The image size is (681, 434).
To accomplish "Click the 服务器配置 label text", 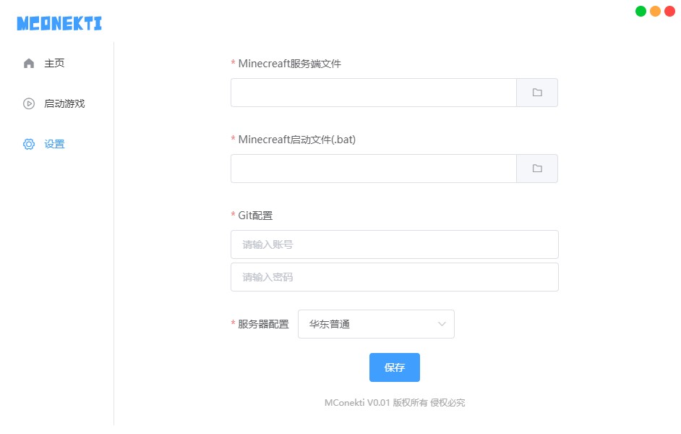I will [263, 324].
